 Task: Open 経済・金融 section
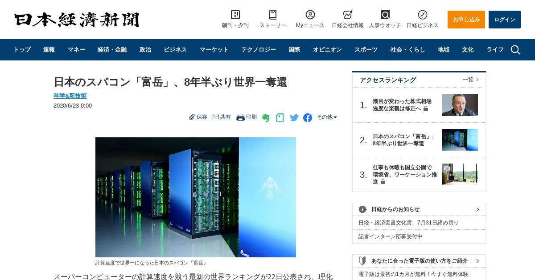click(112, 50)
